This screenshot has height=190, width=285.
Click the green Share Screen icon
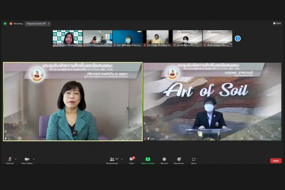[x=147, y=159]
